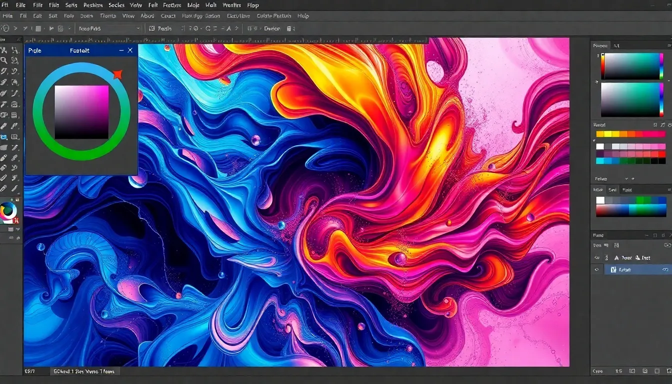Open the 'Flpp' menu in the top menu bar
The image size is (672, 384).
coord(253,5)
